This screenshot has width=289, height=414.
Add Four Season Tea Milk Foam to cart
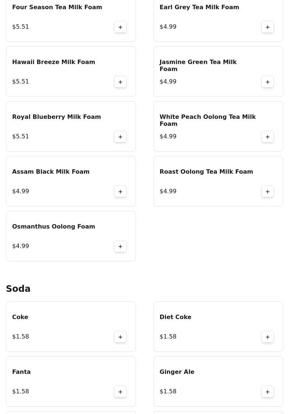(x=120, y=27)
